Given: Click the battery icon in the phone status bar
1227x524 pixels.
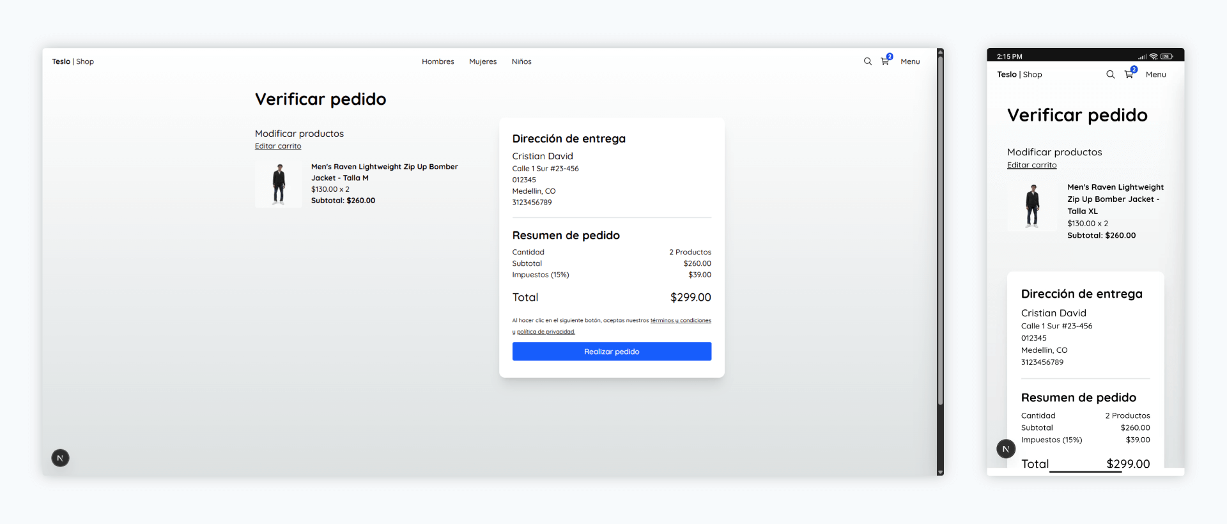Looking at the screenshot, I should point(1166,56).
